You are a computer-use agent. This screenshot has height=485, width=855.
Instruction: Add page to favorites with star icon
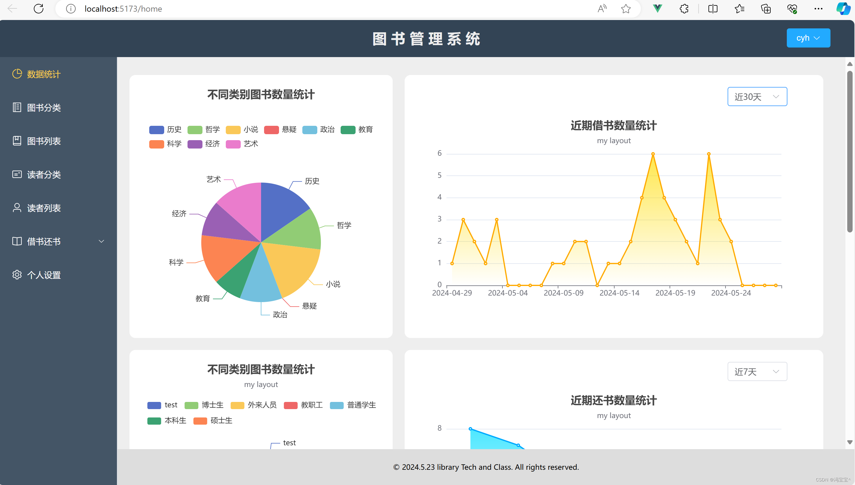[626, 9]
